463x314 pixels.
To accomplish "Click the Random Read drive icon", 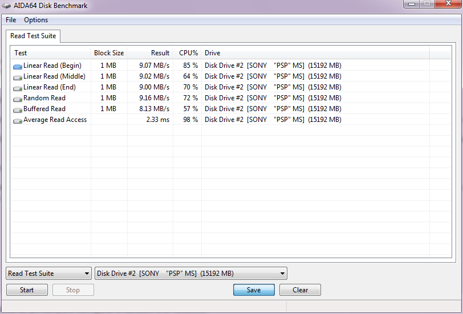I will 18,99.
